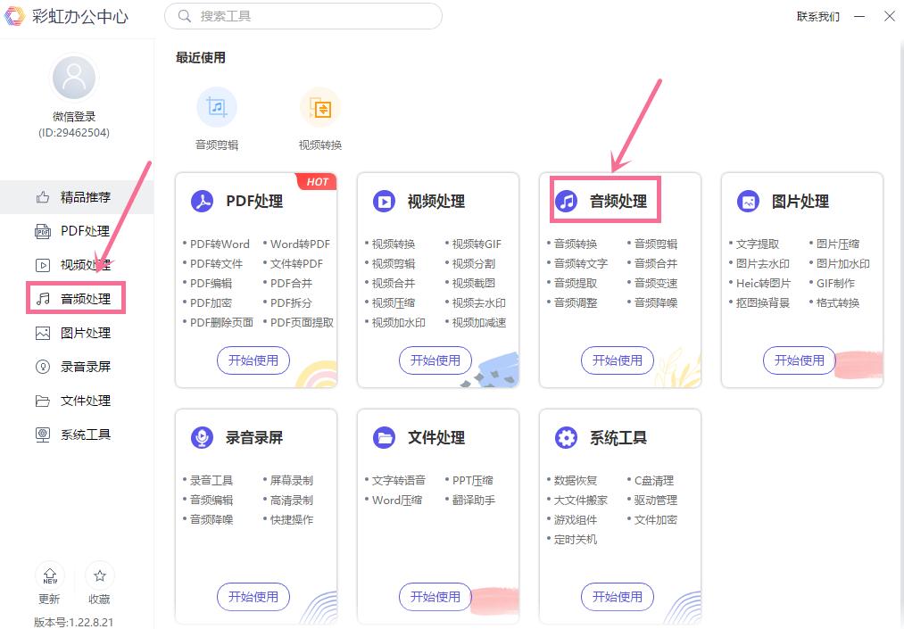
Task: Click 开始使用 in the 音频处理 card
Action: (618, 360)
